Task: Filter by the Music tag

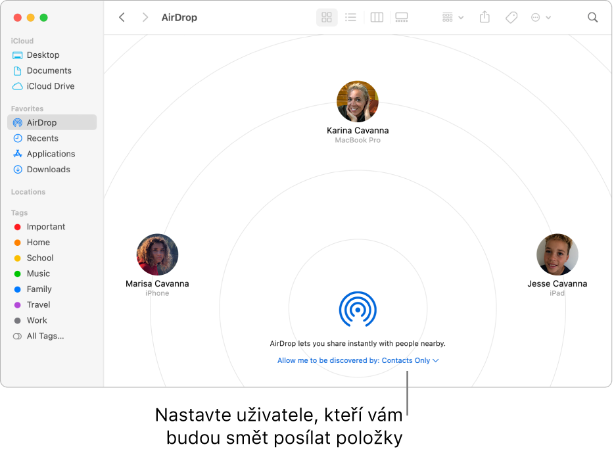Action: tap(52, 274)
